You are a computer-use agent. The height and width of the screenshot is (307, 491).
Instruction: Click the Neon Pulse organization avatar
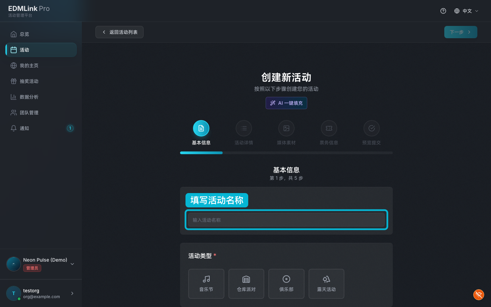tap(14, 264)
